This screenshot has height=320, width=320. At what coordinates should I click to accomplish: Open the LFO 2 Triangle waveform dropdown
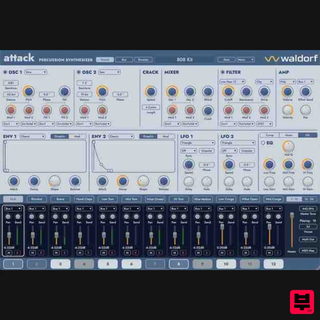click(x=237, y=143)
